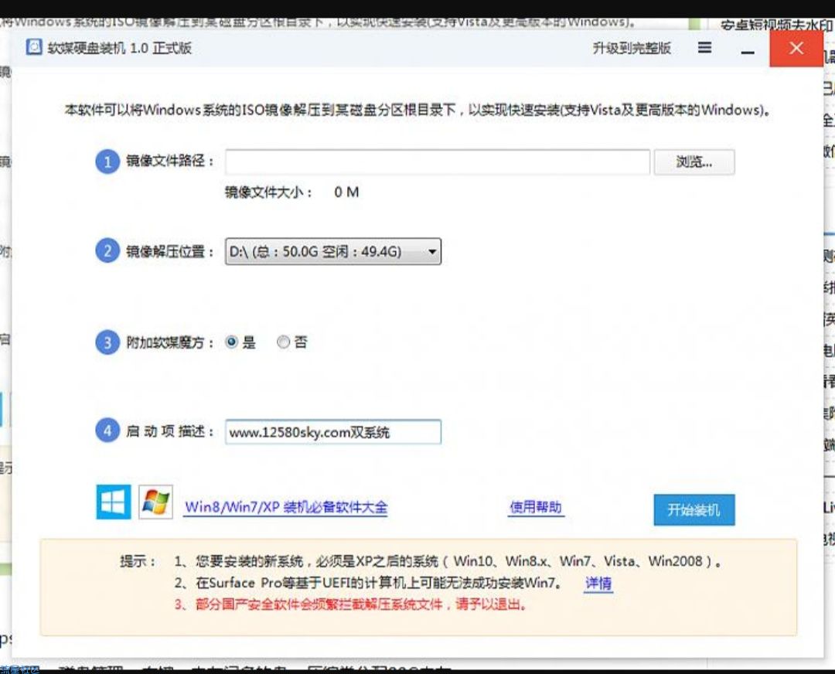
Task: Click the 软媒硬盘装机 1.0 正式版 title
Action: [x=119, y=48]
